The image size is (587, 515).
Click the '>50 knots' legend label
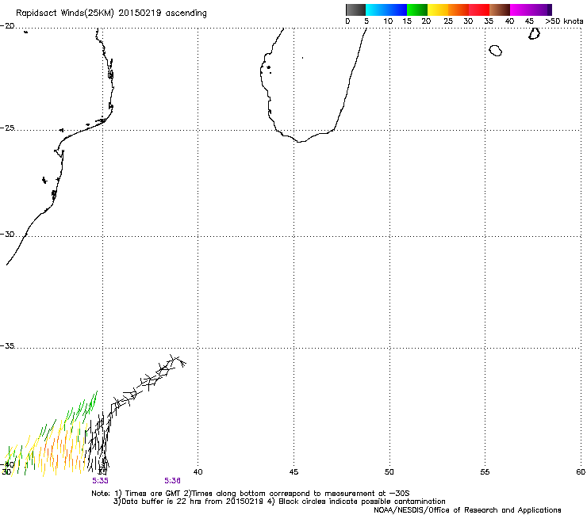coord(564,21)
